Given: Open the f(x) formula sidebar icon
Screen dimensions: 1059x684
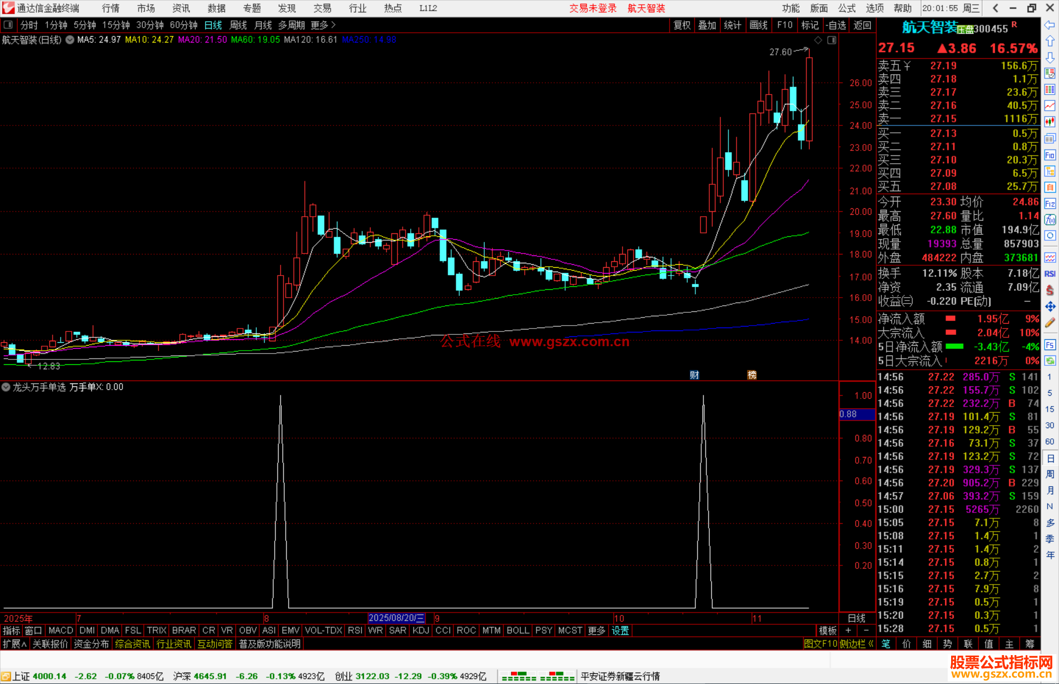Looking at the screenshot, I should (x=1049, y=220).
